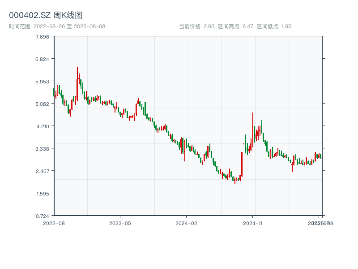Viewport: 358px width, 269px height.
Task: Click the x-axis label 2024-11
Action: [x=253, y=223]
